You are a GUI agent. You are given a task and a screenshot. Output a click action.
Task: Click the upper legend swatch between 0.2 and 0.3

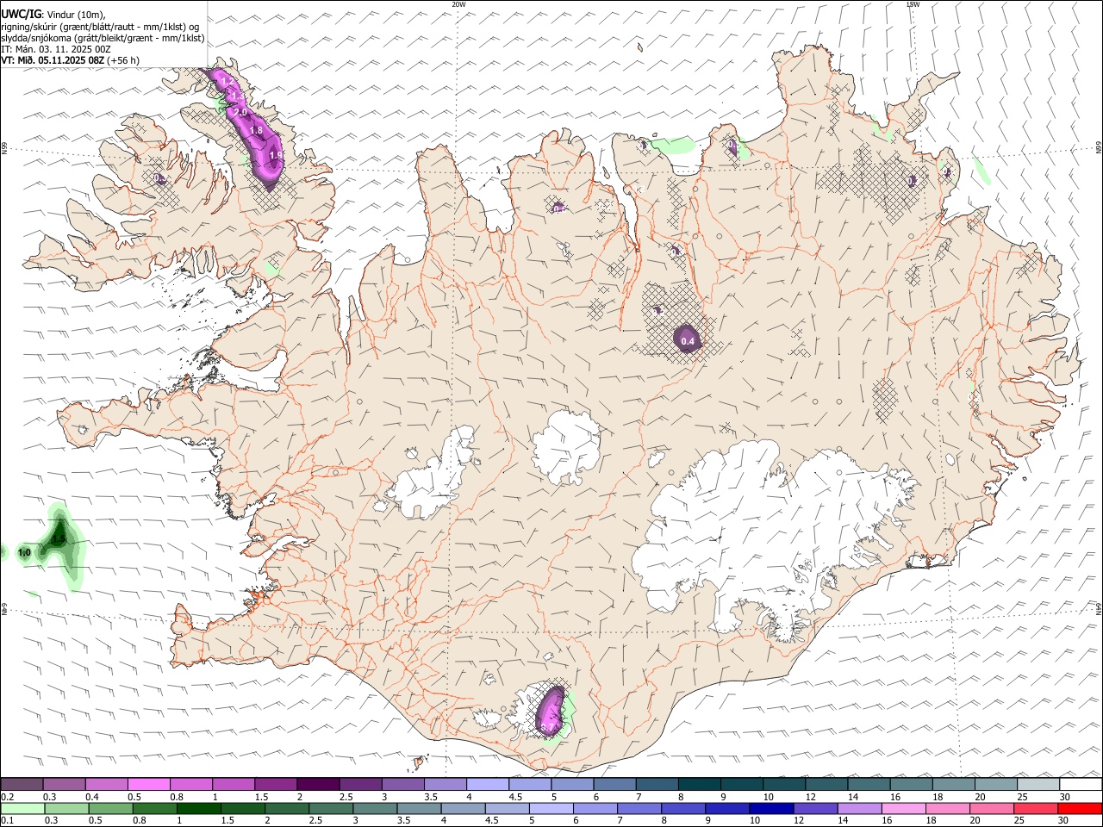point(22,784)
